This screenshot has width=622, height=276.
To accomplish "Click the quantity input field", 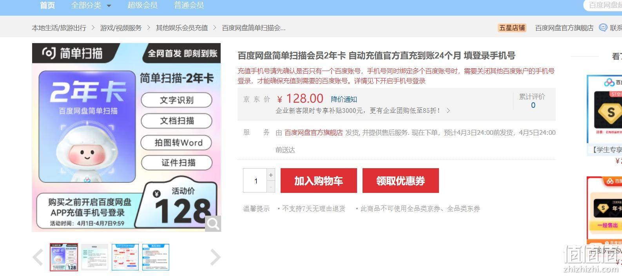I will [255, 181].
